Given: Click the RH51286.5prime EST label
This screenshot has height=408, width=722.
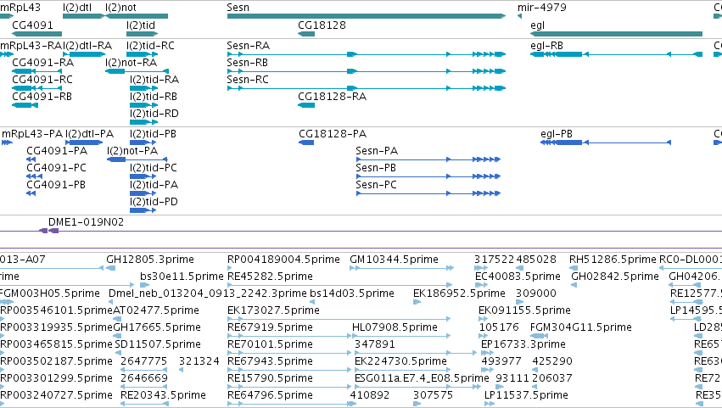Looking at the screenshot, I should pos(613,260).
